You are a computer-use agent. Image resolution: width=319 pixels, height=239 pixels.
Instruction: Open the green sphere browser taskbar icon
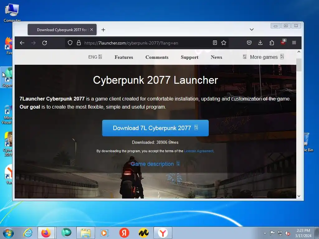pyautogui.click(x=66, y=233)
